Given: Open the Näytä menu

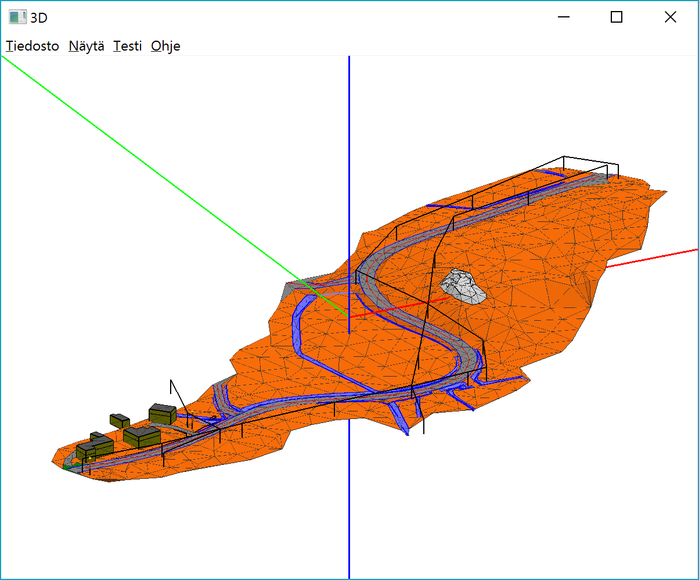Looking at the screenshot, I should click(87, 46).
